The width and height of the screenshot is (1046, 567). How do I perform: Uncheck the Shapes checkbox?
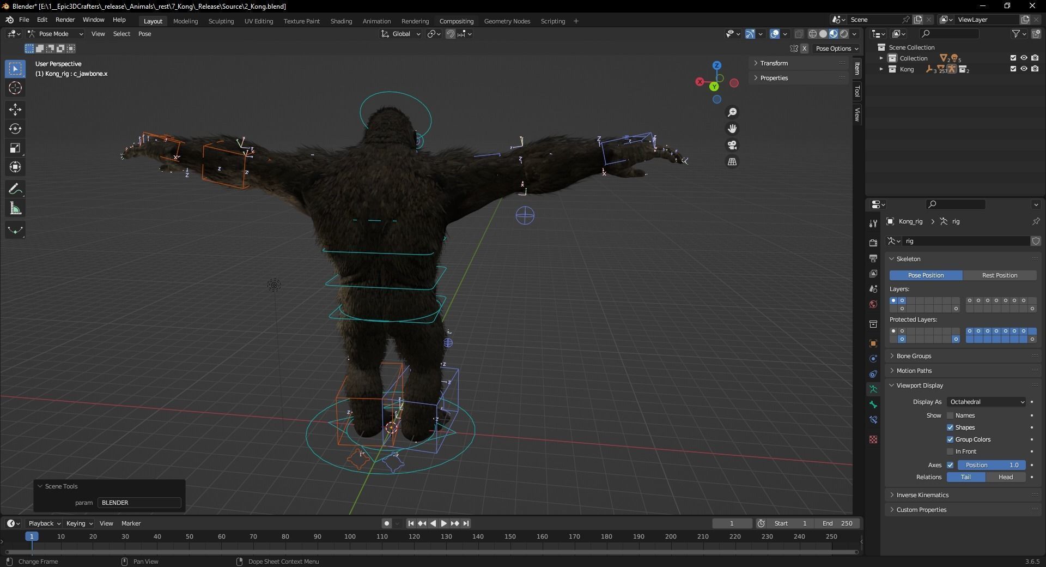point(950,427)
